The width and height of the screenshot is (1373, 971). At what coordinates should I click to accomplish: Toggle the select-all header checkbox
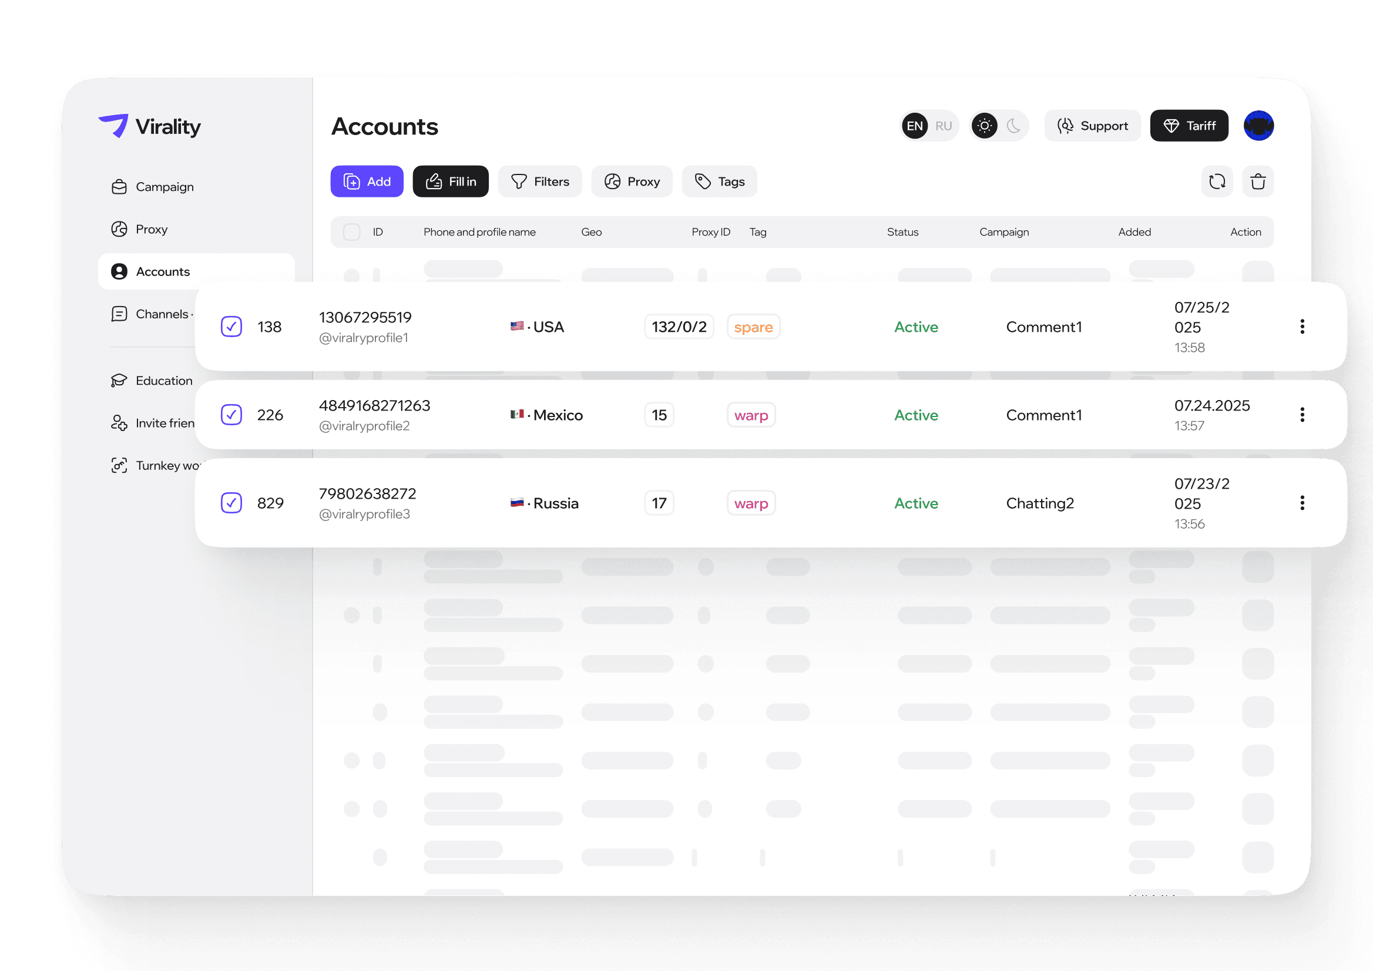click(351, 232)
